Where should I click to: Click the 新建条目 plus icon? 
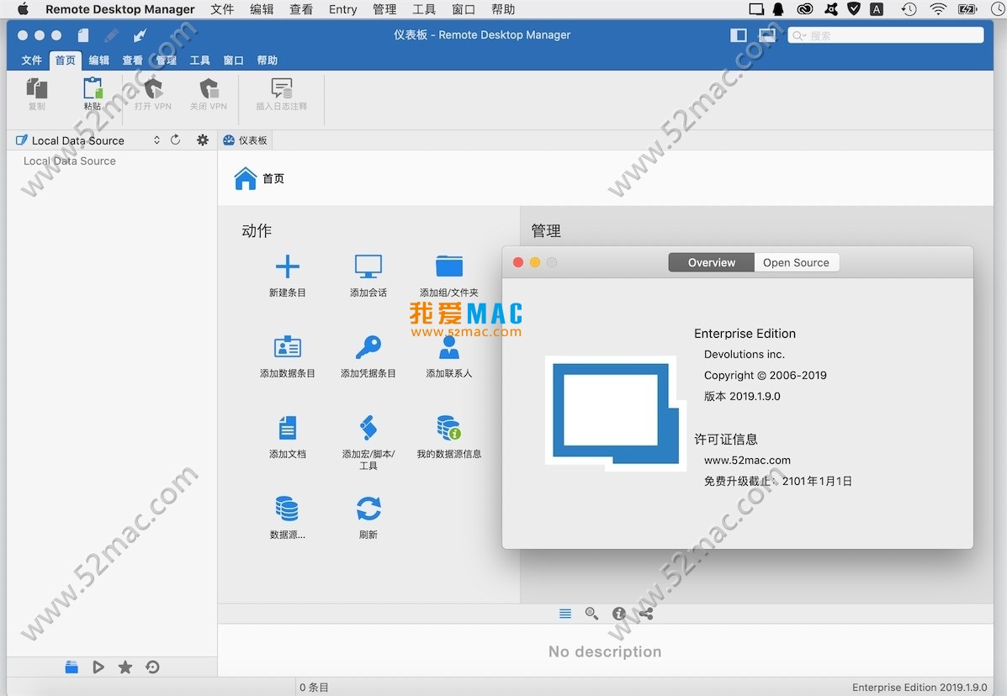(288, 266)
